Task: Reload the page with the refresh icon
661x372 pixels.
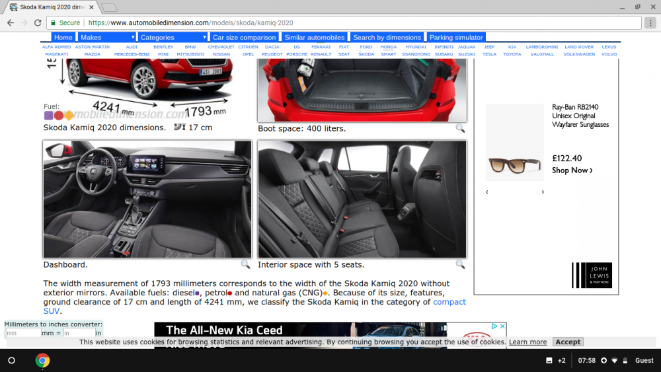Action: [x=38, y=22]
